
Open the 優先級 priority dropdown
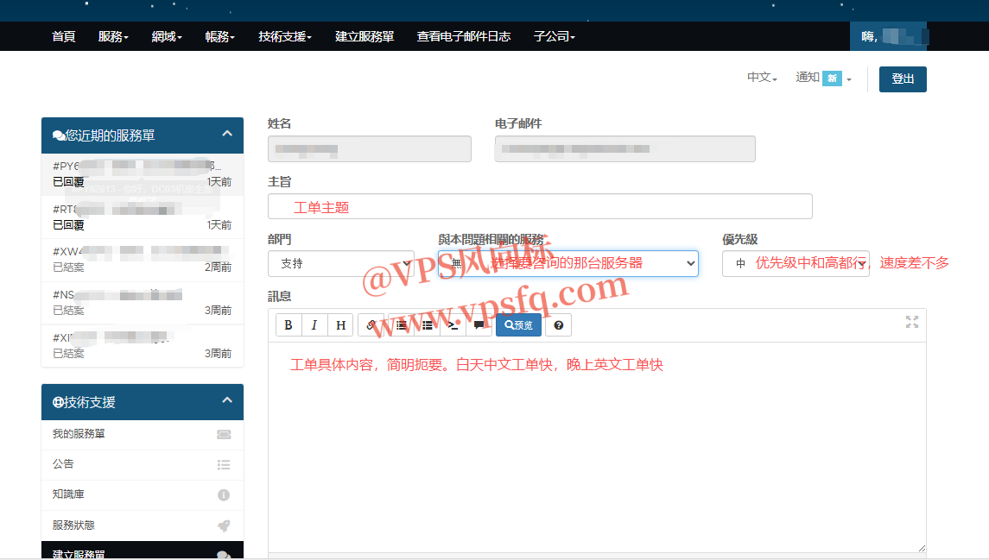795,263
